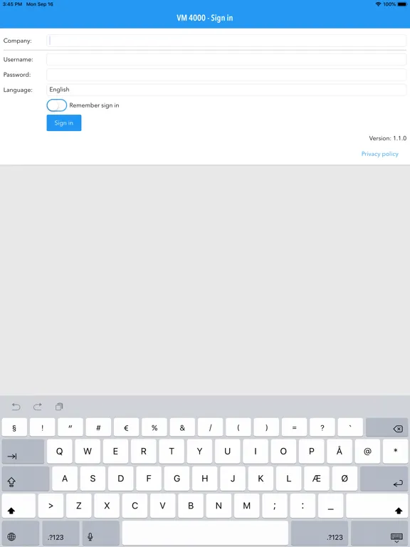The width and height of the screenshot is (410, 547).
Task: Tap the keyboard redo arrow icon
Action: [38, 407]
